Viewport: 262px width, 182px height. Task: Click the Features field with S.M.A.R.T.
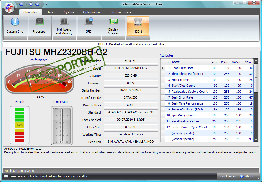click(x=131, y=142)
